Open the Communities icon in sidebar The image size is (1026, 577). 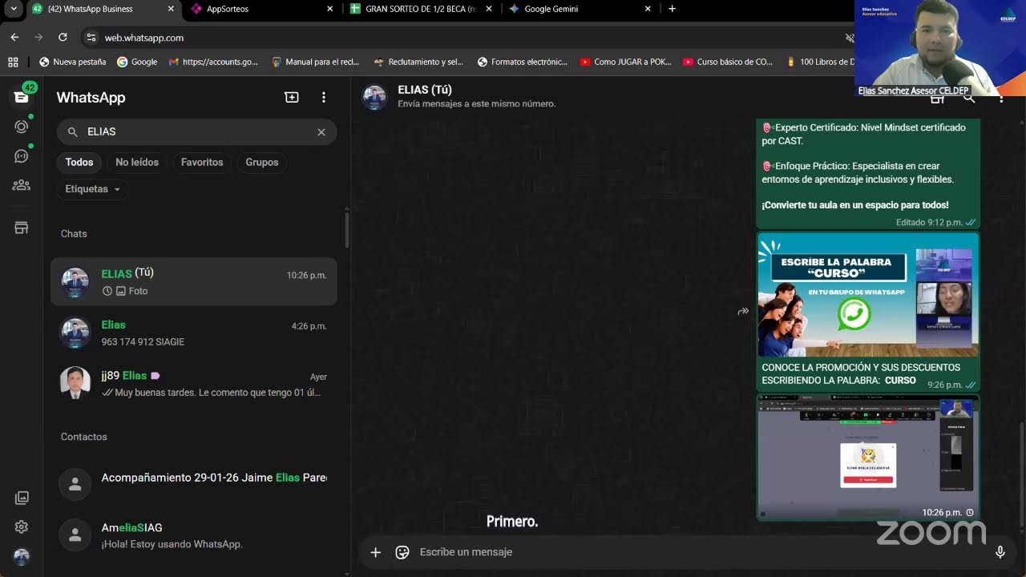point(22,185)
